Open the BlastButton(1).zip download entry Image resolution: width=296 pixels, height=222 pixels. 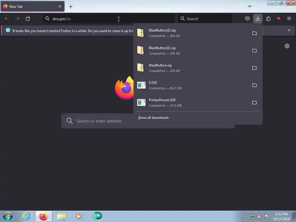click(192, 50)
